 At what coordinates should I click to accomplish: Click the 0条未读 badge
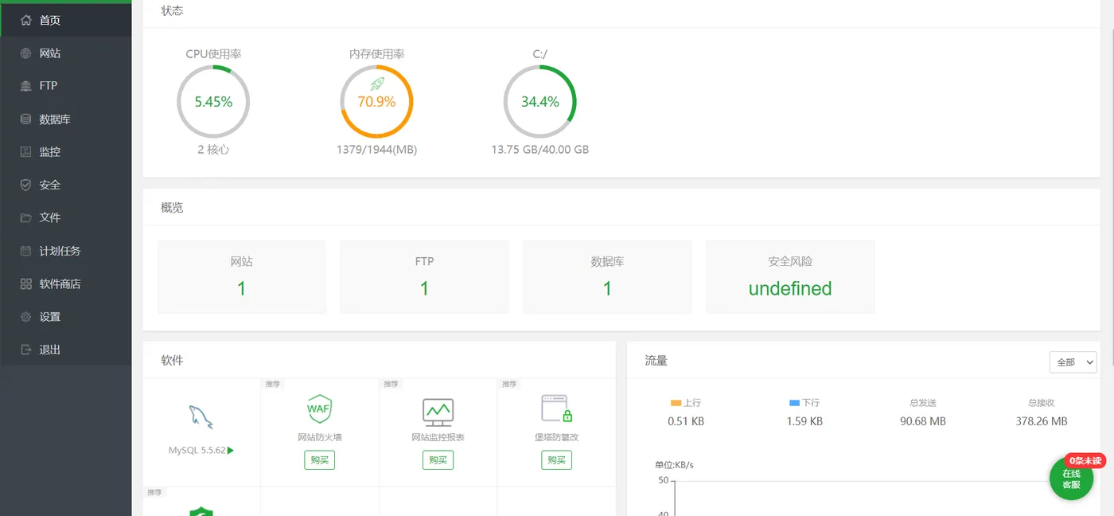pos(1085,461)
